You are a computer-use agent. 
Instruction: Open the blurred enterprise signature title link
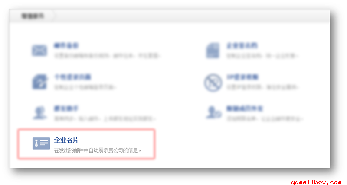242,45
